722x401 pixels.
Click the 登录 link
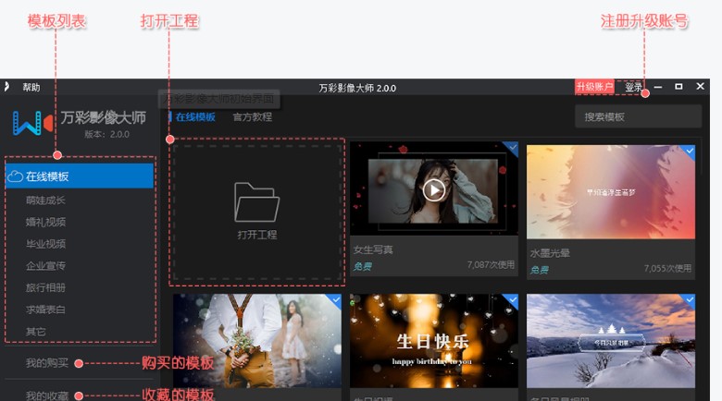point(632,87)
